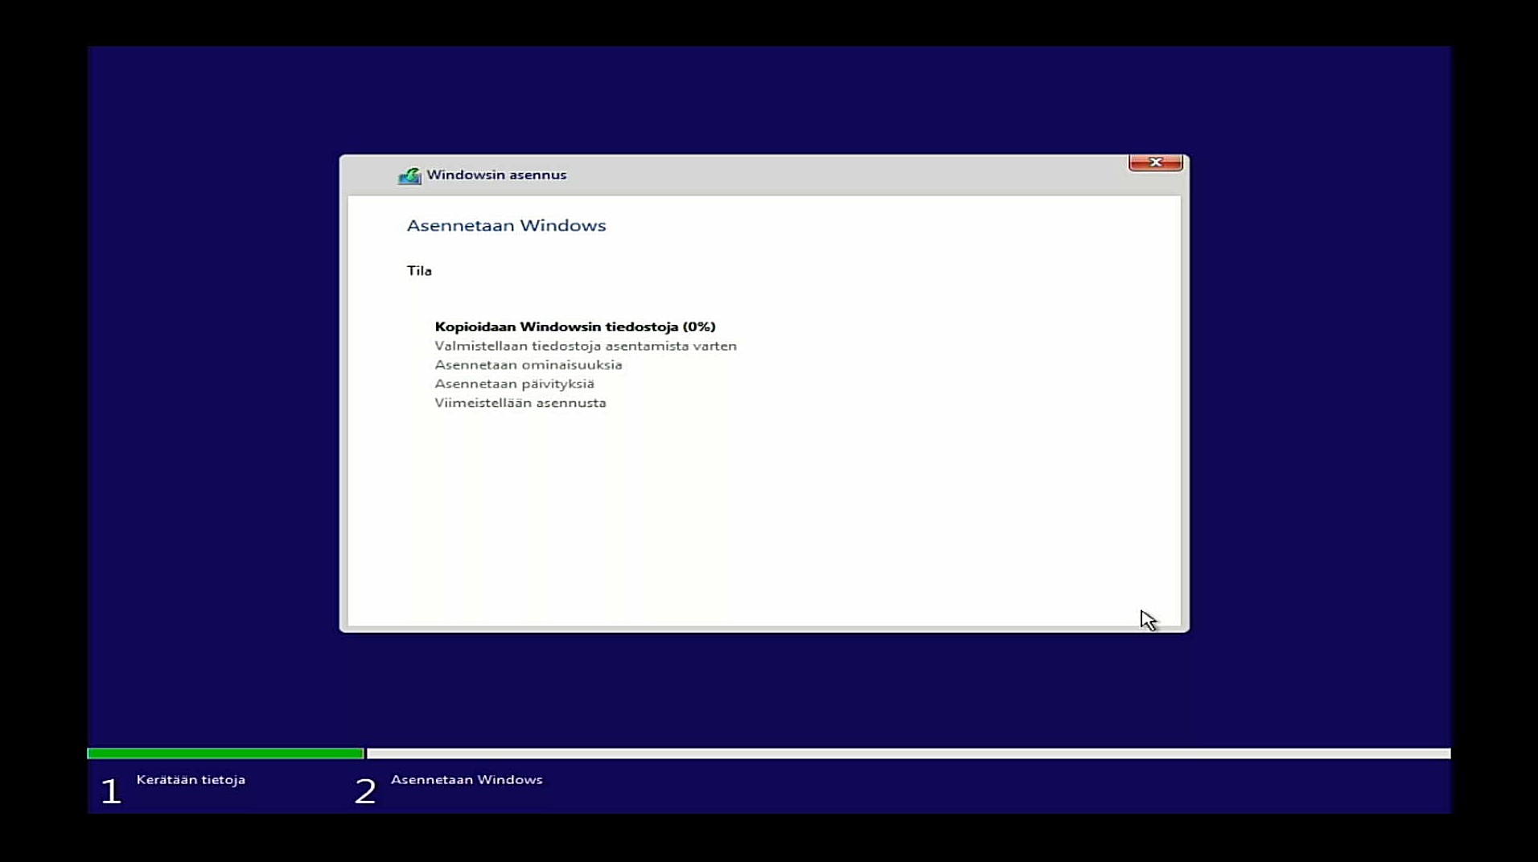Click the bottom 'Asennetaan Windows' stage label
1538x862 pixels.
[x=467, y=780]
